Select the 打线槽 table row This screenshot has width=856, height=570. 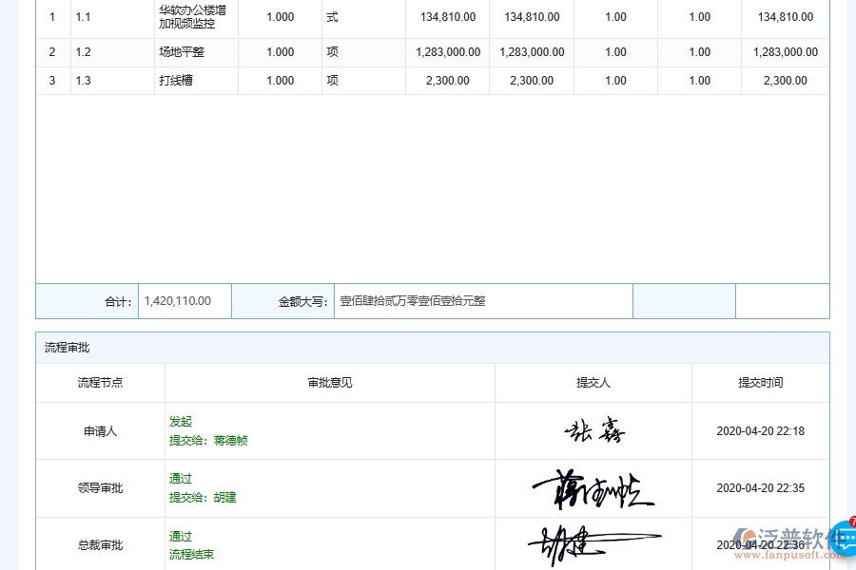[x=194, y=81]
